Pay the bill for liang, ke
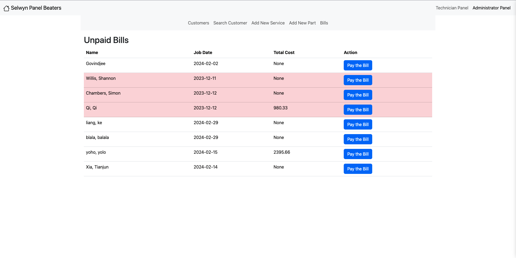 358,124
